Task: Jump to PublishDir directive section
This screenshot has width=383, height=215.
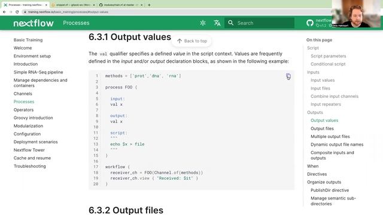Action: (x=330, y=191)
